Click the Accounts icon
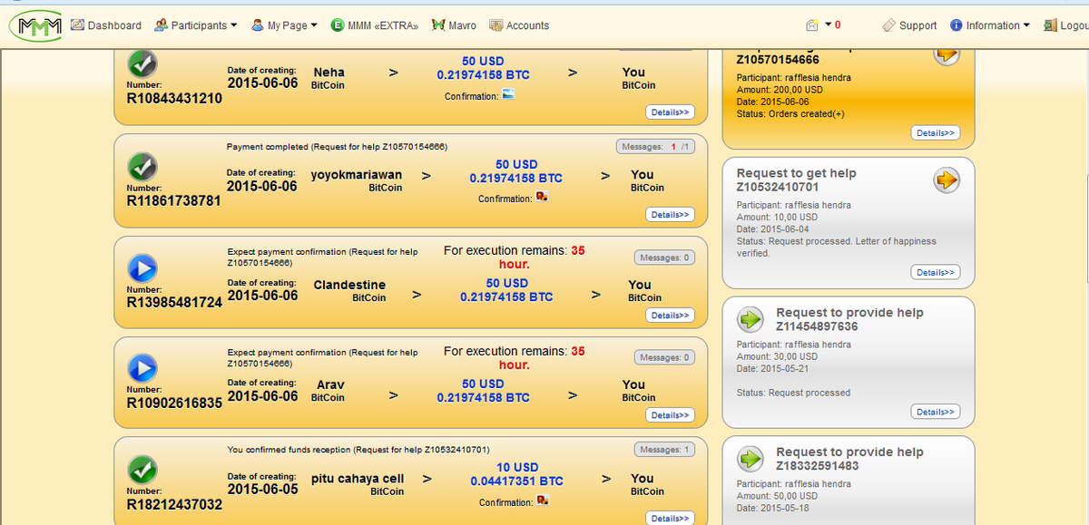 pyautogui.click(x=495, y=25)
